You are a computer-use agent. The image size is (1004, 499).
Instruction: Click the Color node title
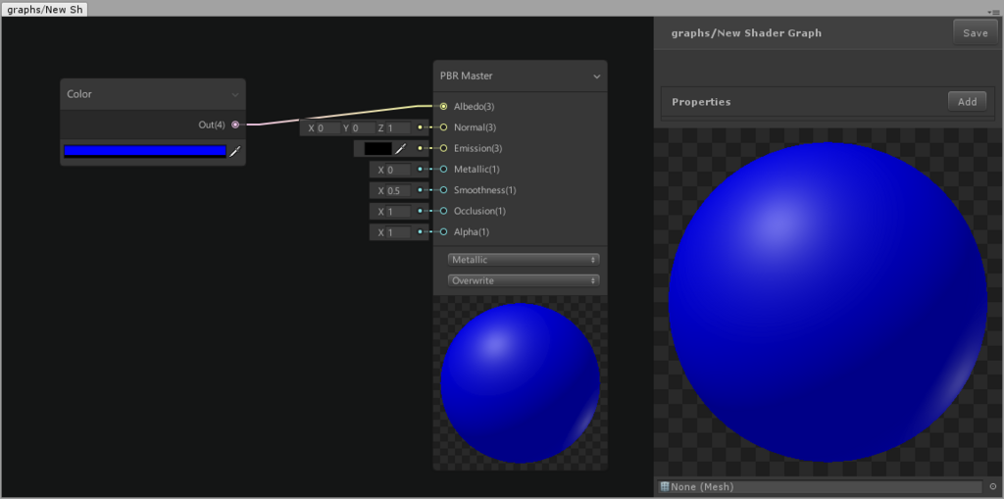tap(79, 94)
